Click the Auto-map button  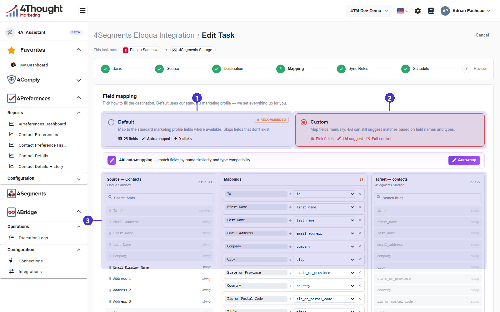(464, 160)
